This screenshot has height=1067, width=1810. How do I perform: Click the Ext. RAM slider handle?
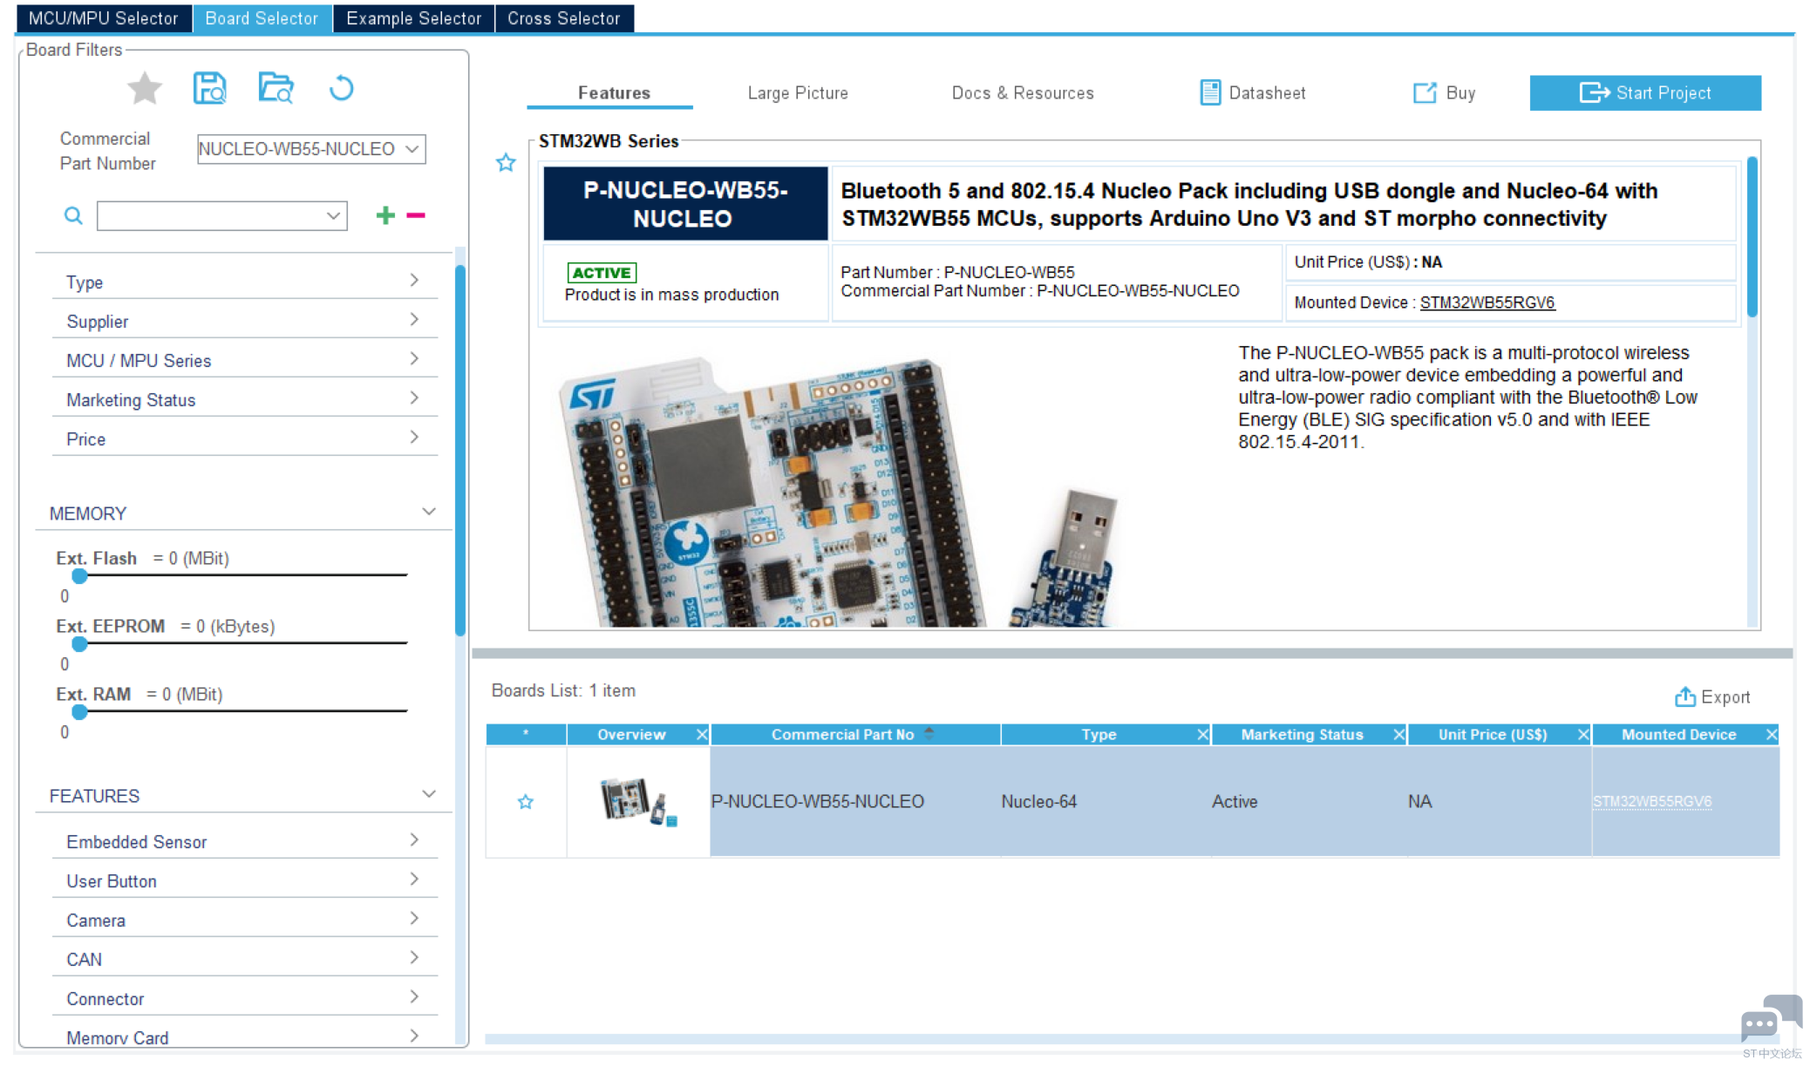(79, 711)
